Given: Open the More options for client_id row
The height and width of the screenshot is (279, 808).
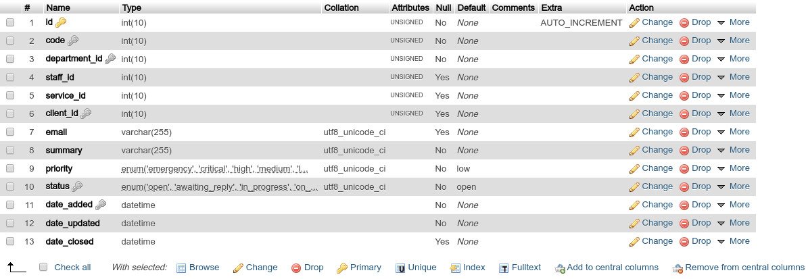Looking at the screenshot, I should [733, 113].
